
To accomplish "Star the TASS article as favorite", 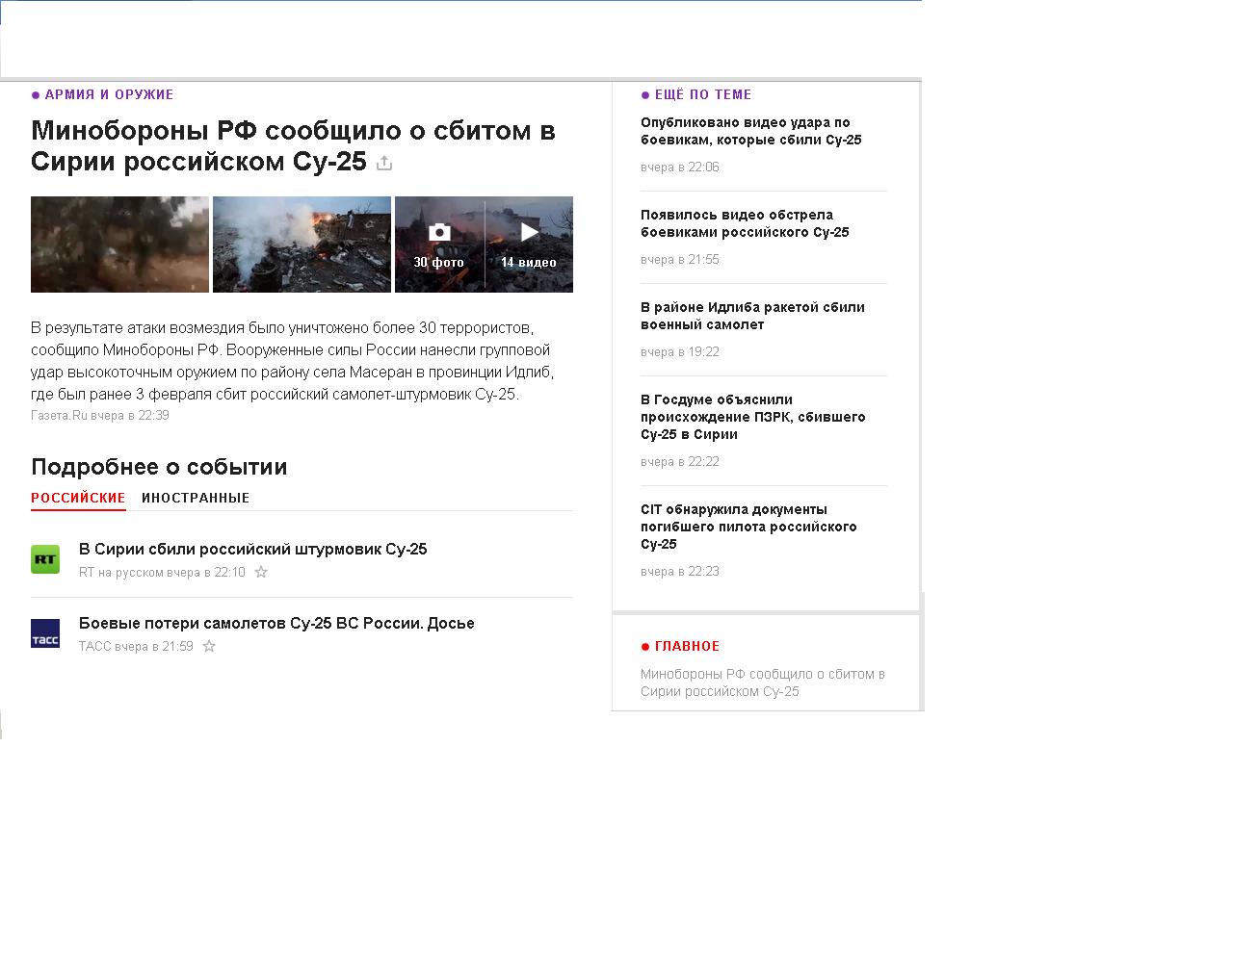I will pos(209,646).
